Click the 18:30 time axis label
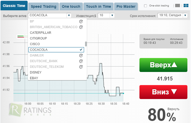191x123 pixels. [101, 104]
